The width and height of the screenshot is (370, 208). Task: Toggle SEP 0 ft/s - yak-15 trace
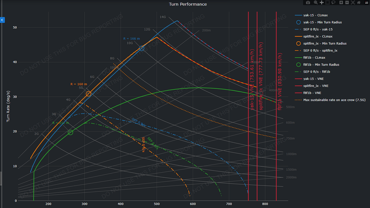(x=317, y=30)
